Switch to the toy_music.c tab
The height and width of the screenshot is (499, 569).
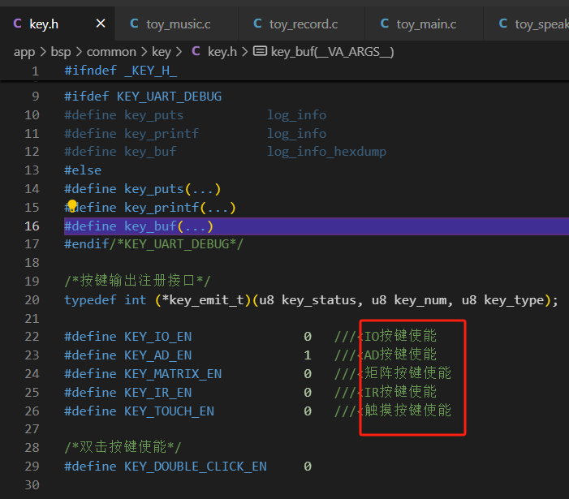pyautogui.click(x=176, y=24)
